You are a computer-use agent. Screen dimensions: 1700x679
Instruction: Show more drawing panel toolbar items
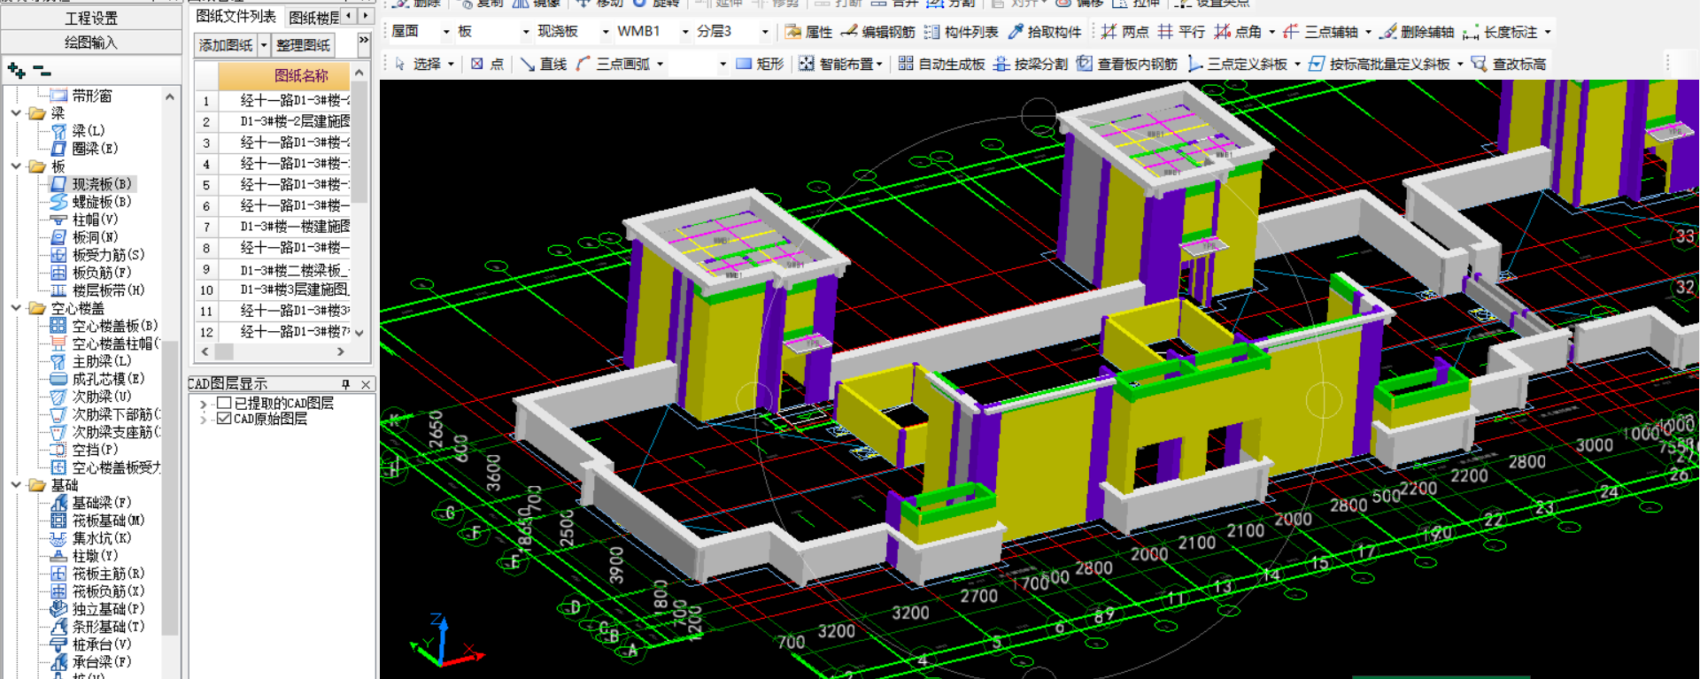363,41
